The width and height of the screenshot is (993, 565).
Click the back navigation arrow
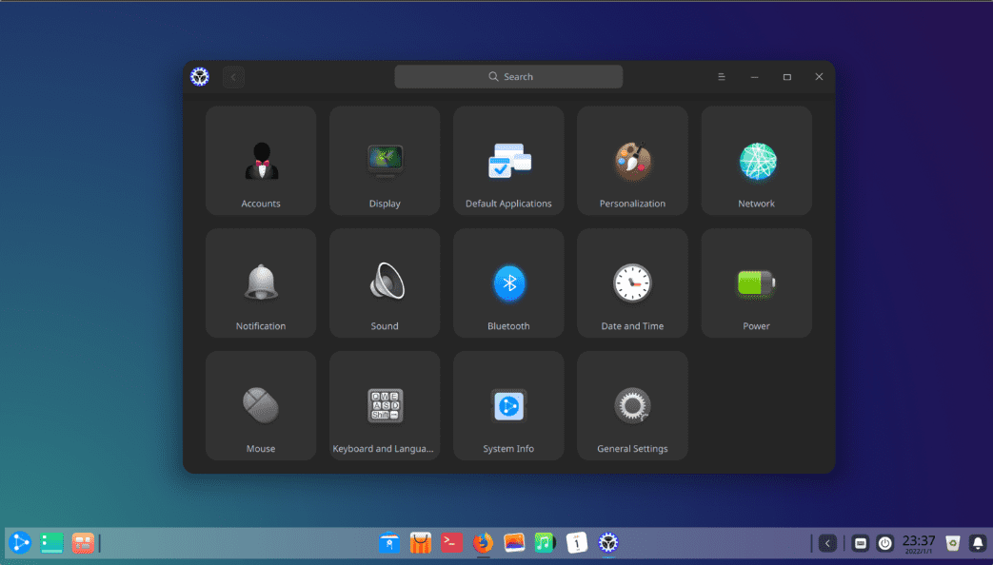point(233,76)
